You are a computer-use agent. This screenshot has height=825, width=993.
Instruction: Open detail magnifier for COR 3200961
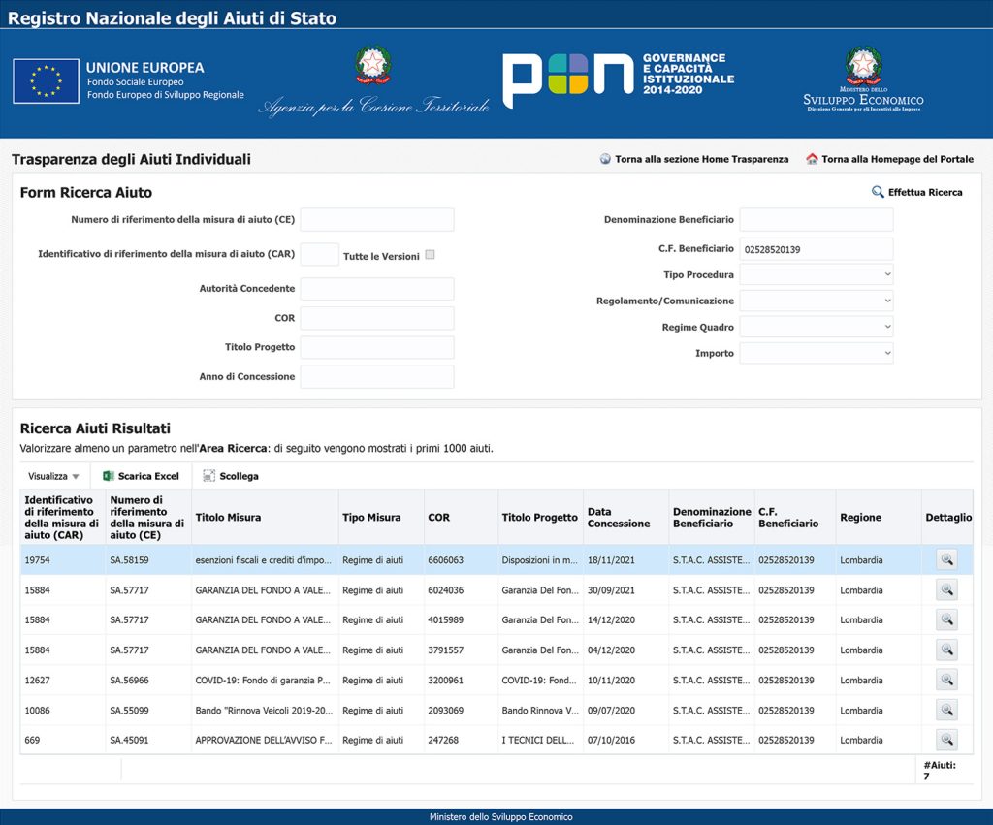[x=945, y=680]
